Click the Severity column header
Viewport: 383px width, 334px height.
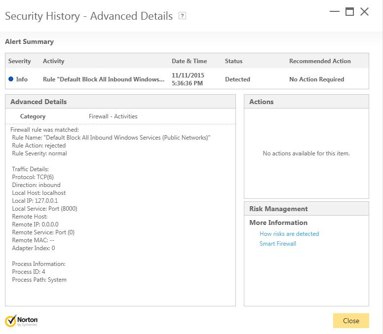click(x=20, y=61)
